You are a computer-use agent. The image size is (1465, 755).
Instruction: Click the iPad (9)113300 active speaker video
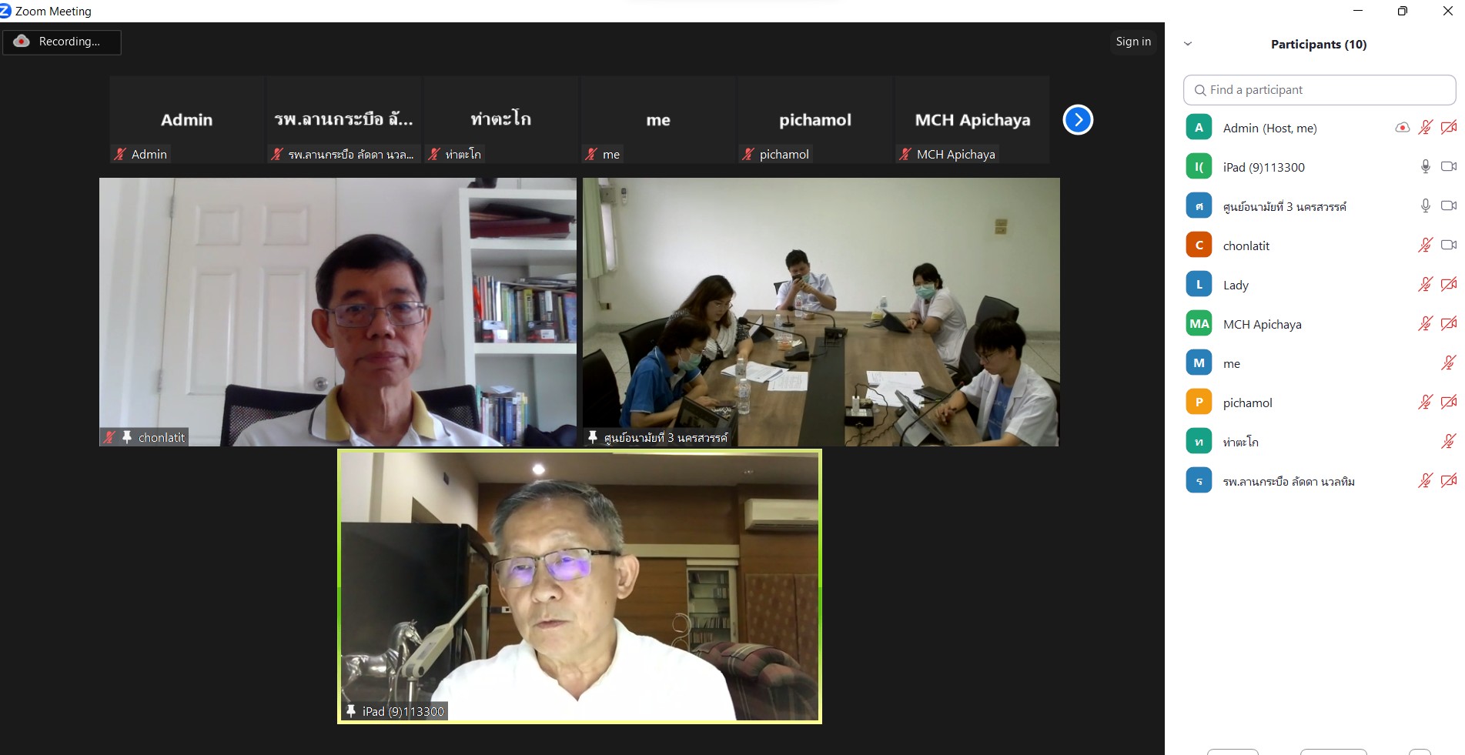point(580,586)
